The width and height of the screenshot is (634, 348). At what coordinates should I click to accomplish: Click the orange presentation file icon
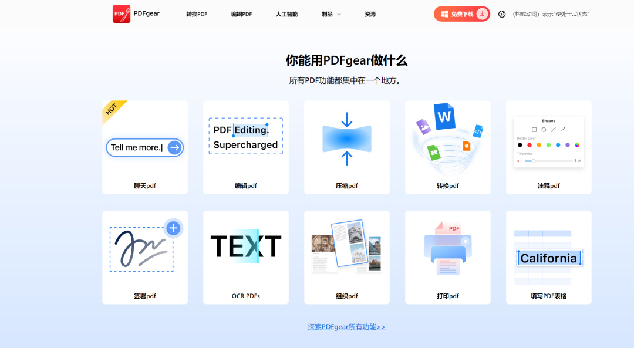pyautogui.click(x=467, y=146)
